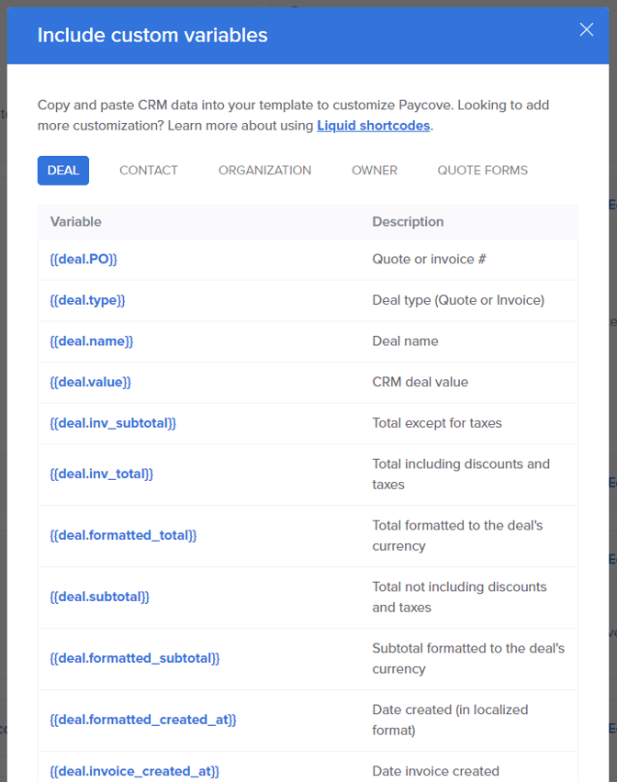Open the OWNER tab
The height and width of the screenshot is (782, 617).
tap(375, 171)
